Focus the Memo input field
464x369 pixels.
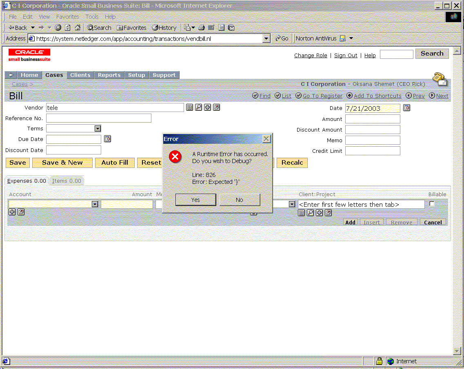[373, 140]
